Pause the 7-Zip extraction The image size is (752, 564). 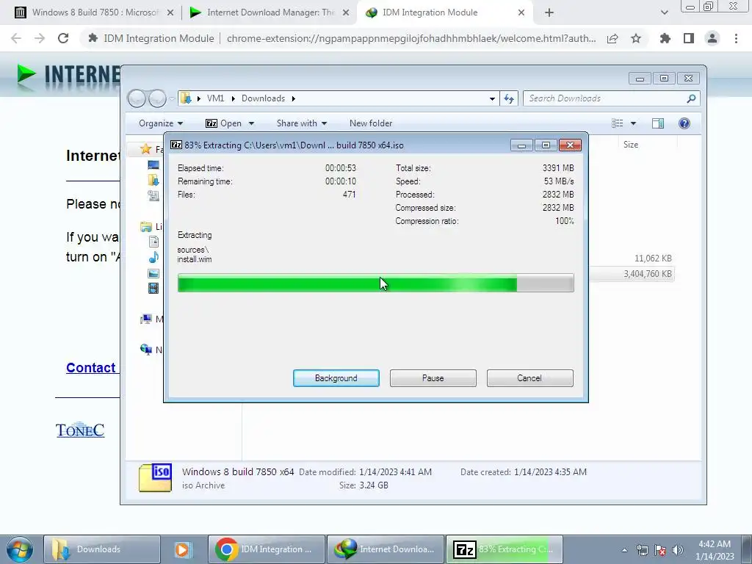(433, 378)
